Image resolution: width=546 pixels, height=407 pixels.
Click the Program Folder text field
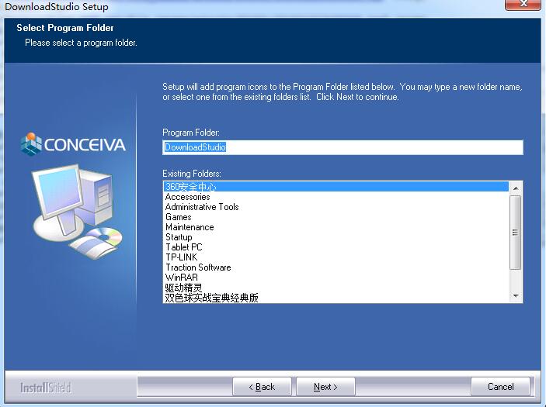342,147
